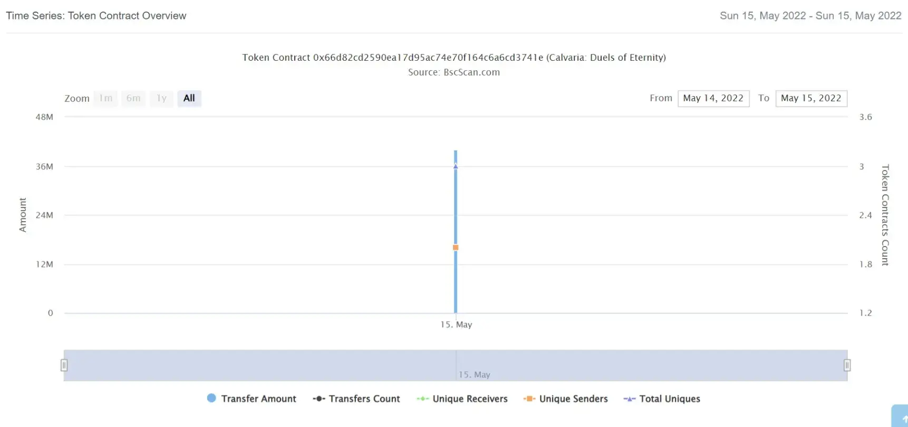Open the From date field May 14, 2022
This screenshot has width=908, height=427.
point(713,98)
